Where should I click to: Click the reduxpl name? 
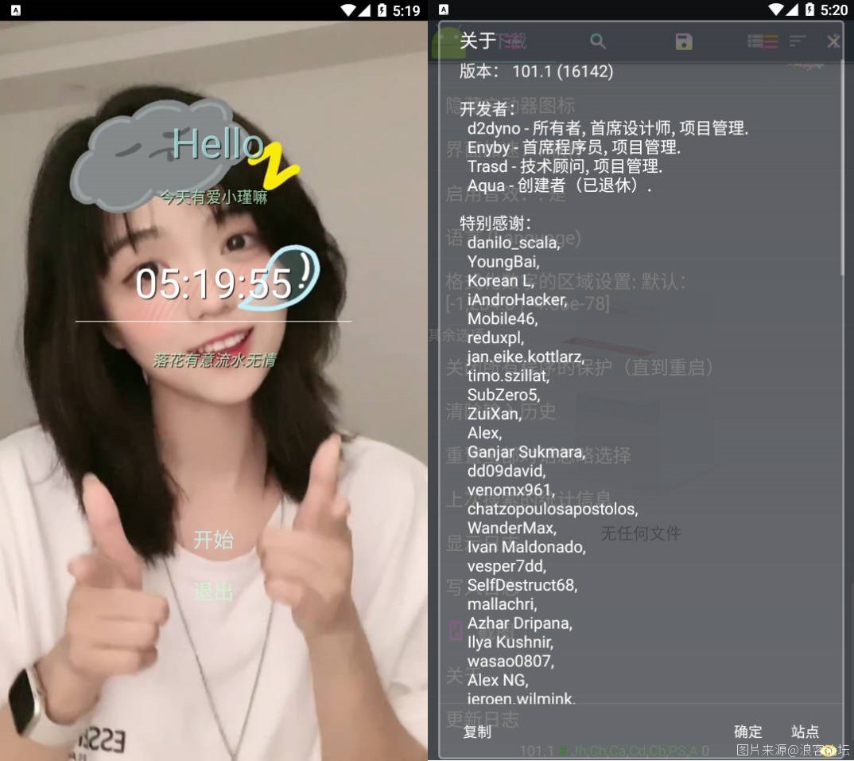(x=495, y=338)
